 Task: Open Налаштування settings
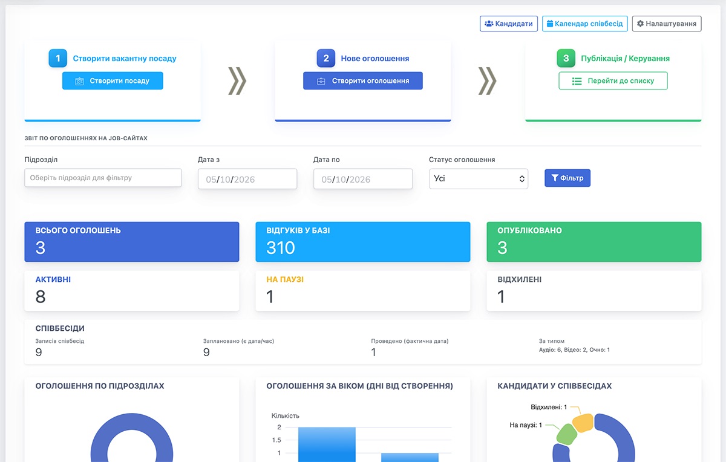click(x=667, y=24)
